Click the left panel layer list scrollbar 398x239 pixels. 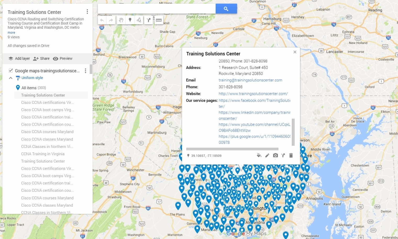point(91,69)
